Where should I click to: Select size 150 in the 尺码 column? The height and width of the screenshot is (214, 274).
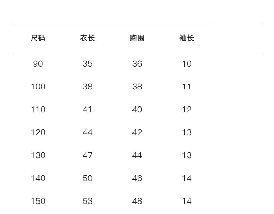(x=38, y=201)
